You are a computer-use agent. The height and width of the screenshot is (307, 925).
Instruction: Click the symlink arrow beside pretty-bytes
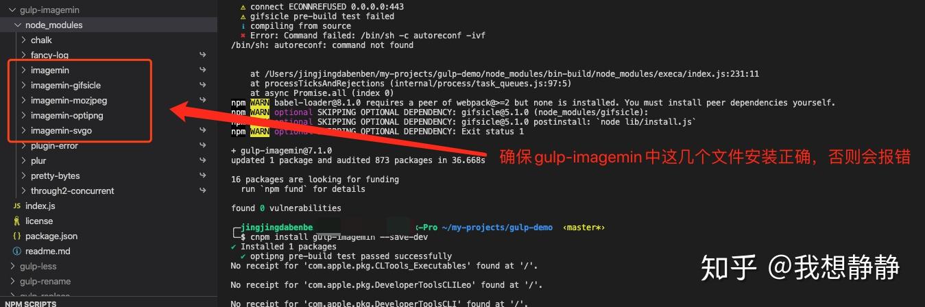[x=203, y=175]
